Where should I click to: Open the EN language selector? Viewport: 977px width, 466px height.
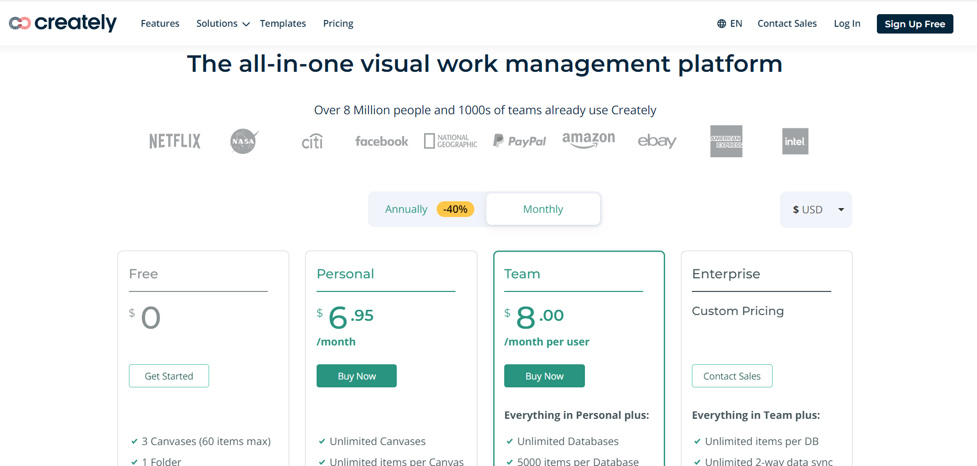pyautogui.click(x=730, y=24)
